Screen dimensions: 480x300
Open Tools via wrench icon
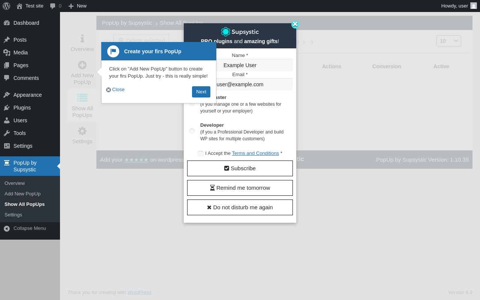click(7, 133)
